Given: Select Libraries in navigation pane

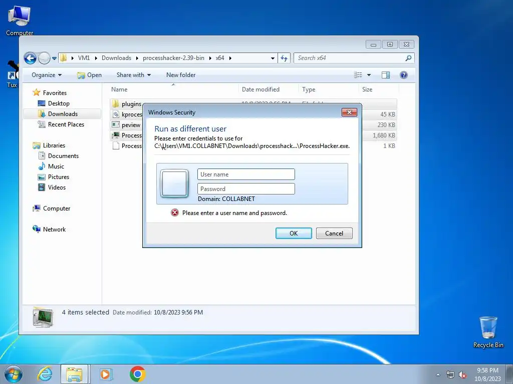Looking at the screenshot, I should click(x=54, y=145).
